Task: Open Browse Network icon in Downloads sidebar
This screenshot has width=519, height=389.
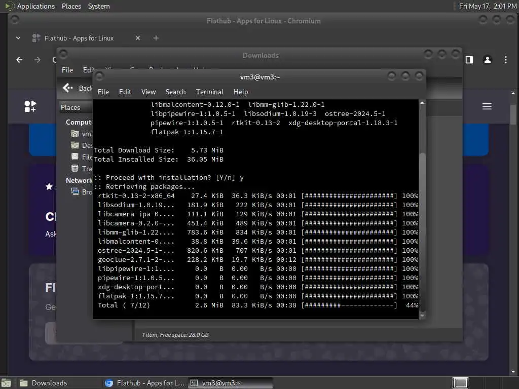Action: 75,192
